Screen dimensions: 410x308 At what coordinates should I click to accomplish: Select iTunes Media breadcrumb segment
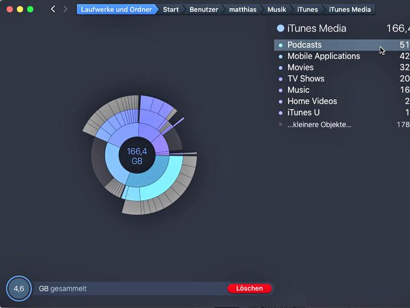point(350,10)
